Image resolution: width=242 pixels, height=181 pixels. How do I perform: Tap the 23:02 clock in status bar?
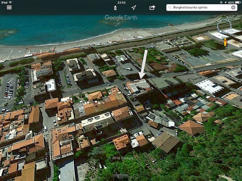(121, 2)
